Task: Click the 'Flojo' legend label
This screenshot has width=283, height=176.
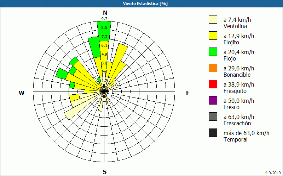Action: tap(230, 58)
